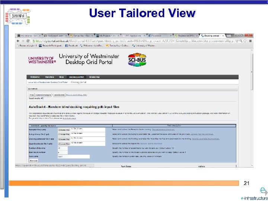Click the autodock.scripps link in description
Screen dimensions: 268x201
point(69,118)
